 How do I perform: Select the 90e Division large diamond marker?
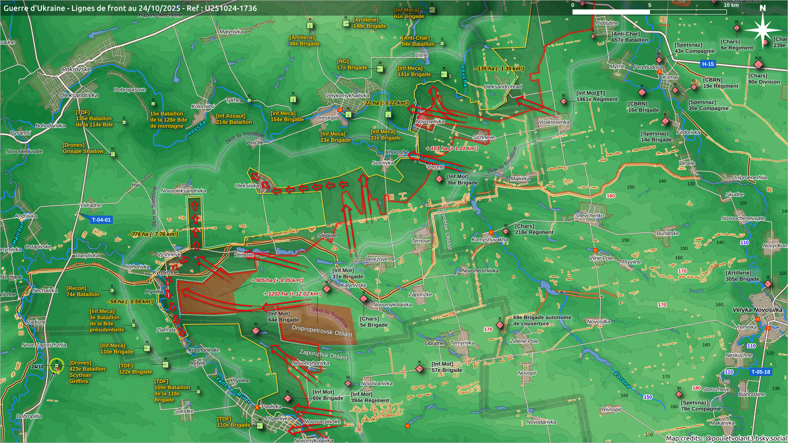point(758,65)
